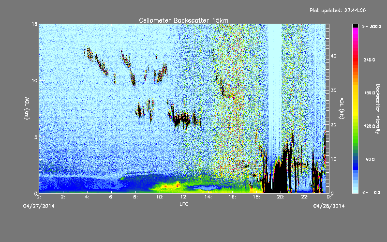Click the 4: hour tick label
Image resolution: width=387 pixels, height=242 pixels.
(x=87, y=197)
